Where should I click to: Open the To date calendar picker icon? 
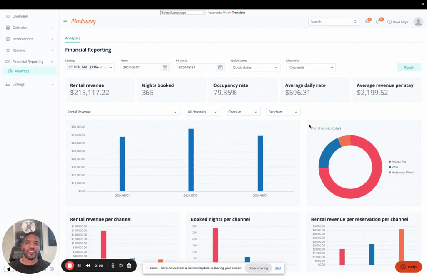click(x=220, y=67)
